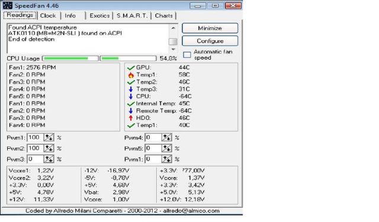Click the blue down arrow beside Remote Temp

point(131,111)
